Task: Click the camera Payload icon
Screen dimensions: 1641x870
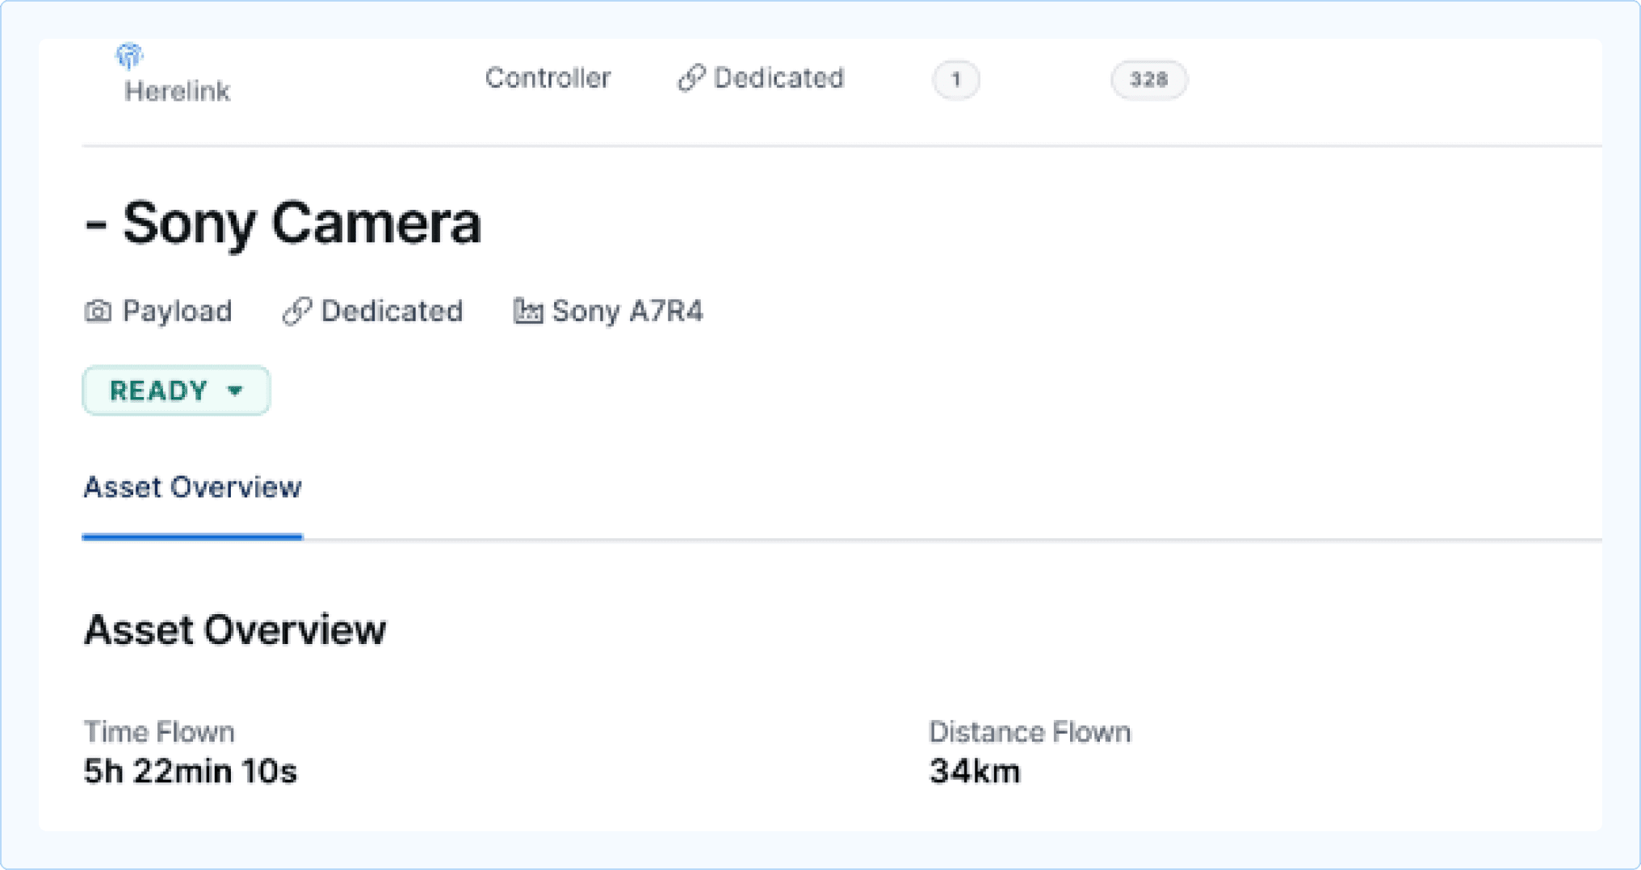Action: click(98, 312)
